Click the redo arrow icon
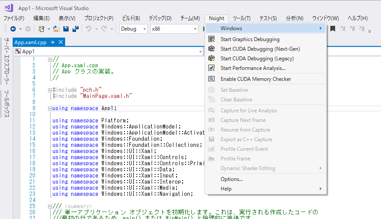This screenshot has width=381, height=219. click(x=104, y=29)
